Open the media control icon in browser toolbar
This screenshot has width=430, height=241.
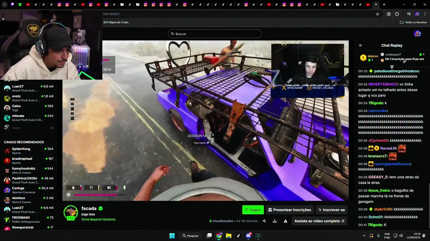[x=409, y=14]
